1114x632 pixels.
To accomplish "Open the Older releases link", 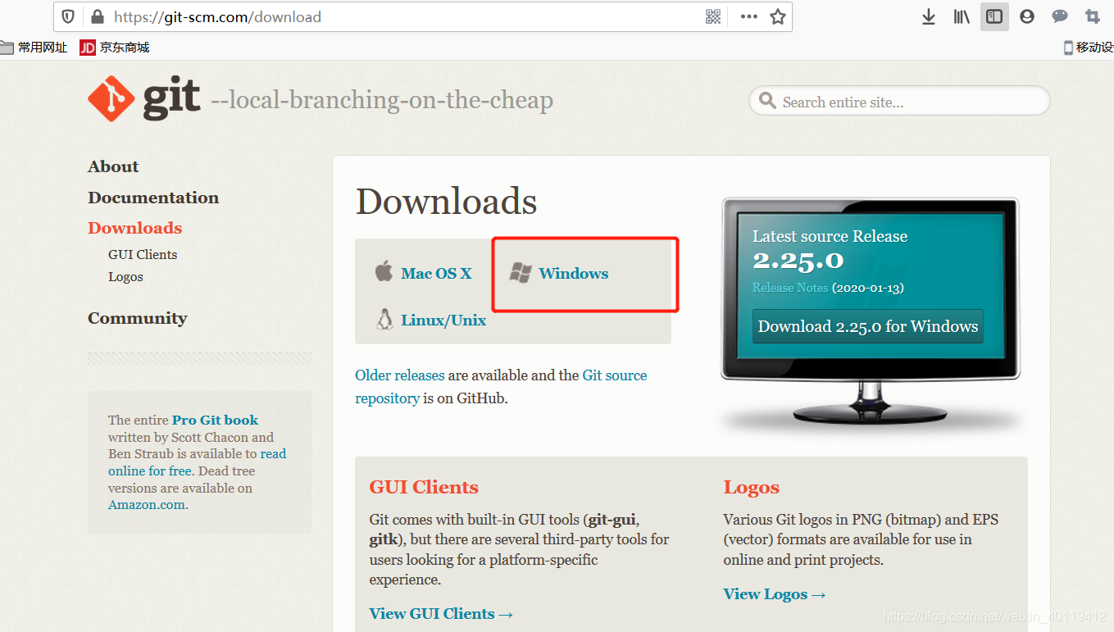I will [400, 375].
